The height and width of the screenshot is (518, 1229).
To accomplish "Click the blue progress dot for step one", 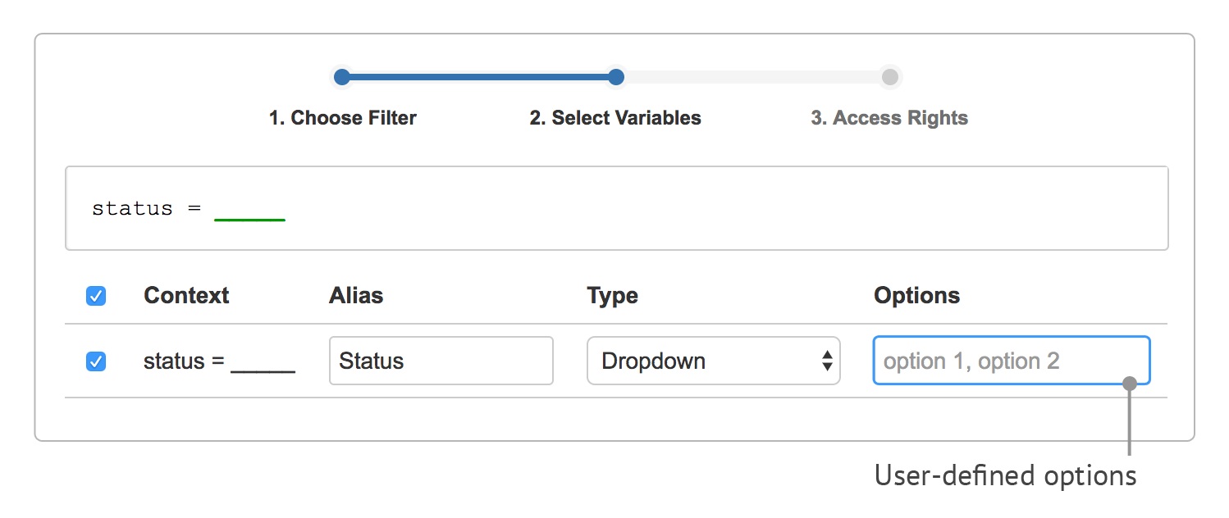I will click(x=342, y=76).
